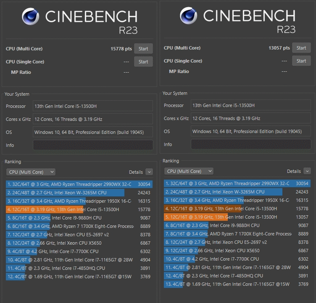Viewport: 316px width, 303px height.
Task: Start Single Core test in left Cinebench window
Action: [x=143, y=62]
